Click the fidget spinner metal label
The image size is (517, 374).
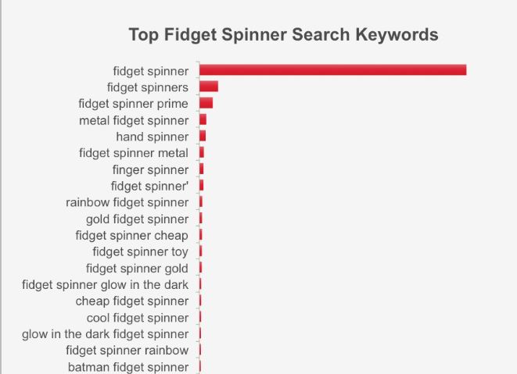(x=134, y=153)
